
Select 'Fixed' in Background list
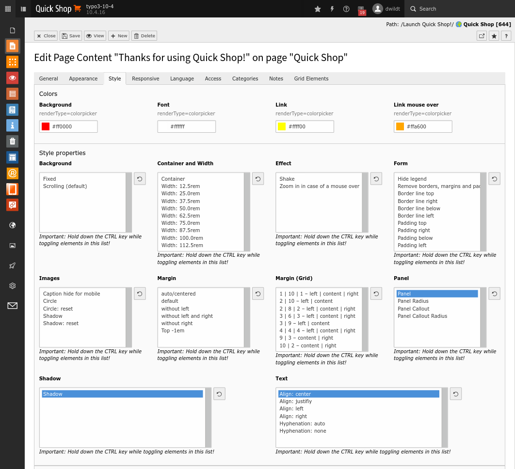tap(83, 179)
